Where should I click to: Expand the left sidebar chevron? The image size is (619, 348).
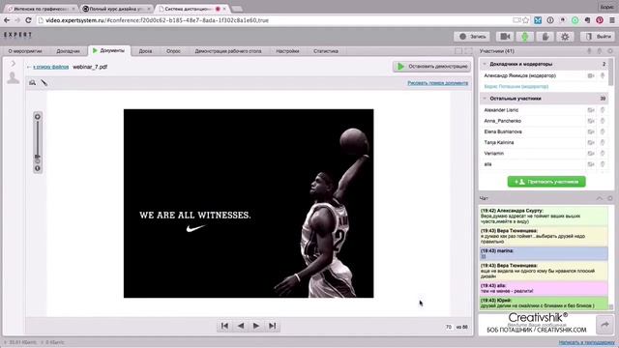pyautogui.click(x=13, y=64)
